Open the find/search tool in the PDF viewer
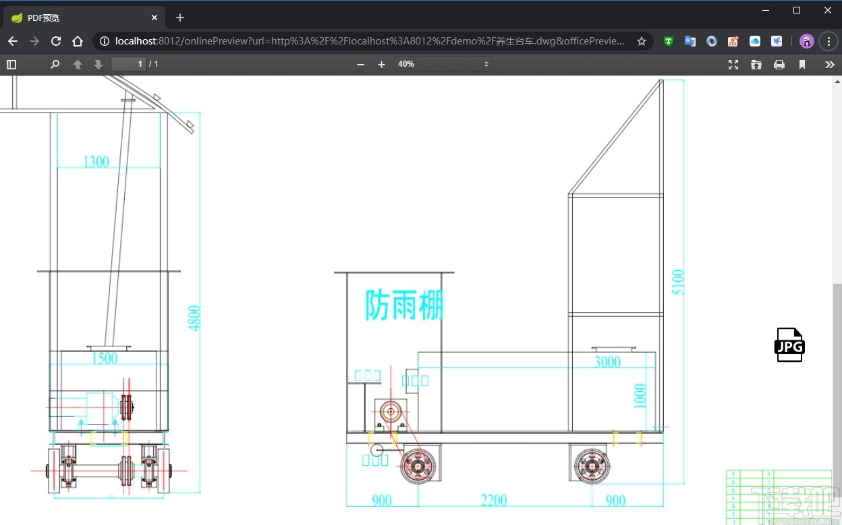Screen dimensions: 842x525 click(x=55, y=64)
